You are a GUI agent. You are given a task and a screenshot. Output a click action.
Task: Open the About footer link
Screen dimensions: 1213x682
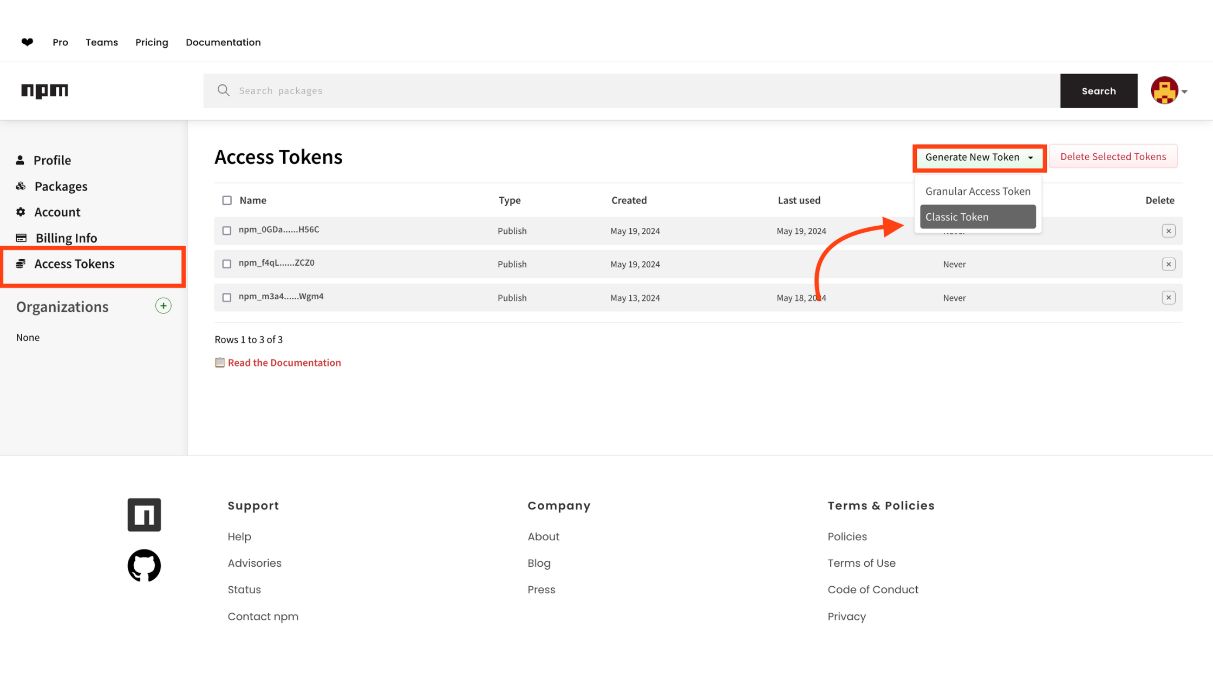tap(543, 536)
